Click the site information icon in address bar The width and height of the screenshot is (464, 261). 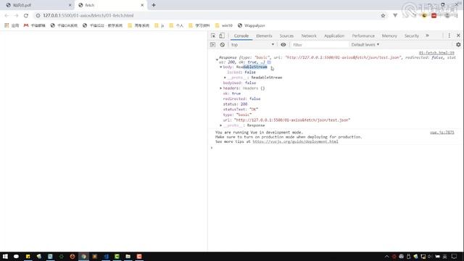38,15
